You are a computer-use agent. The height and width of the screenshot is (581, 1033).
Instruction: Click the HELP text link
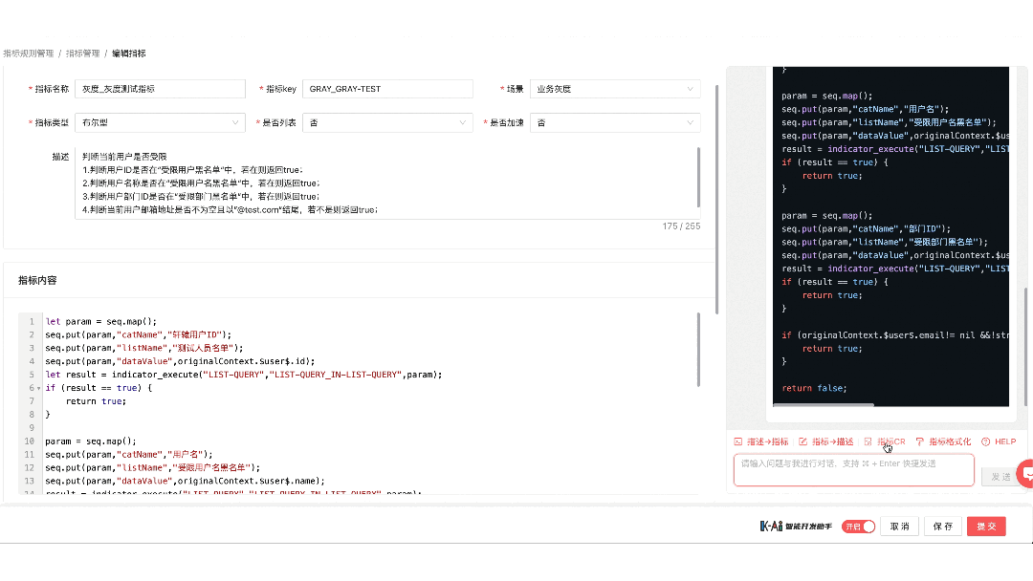click(x=1005, y=441)
